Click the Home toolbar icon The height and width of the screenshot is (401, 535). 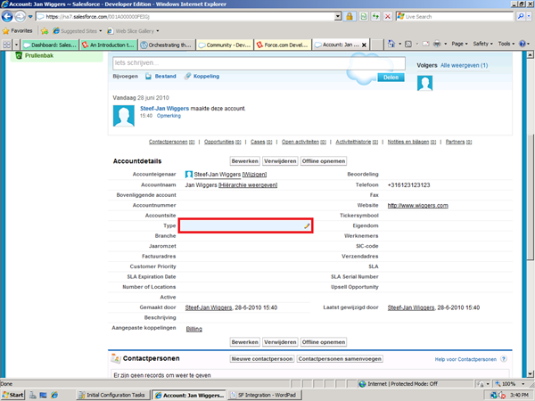[391, 44]
